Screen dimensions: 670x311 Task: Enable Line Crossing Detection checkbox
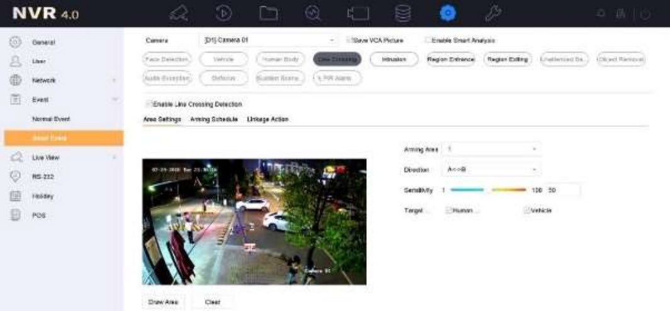click(x=149, y=104)
